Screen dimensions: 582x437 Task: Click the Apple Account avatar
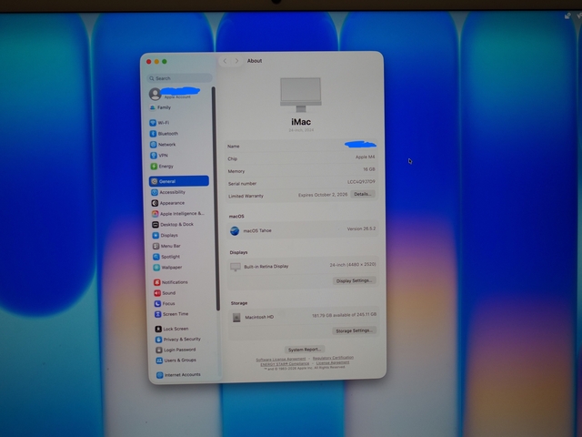[155, 94]
